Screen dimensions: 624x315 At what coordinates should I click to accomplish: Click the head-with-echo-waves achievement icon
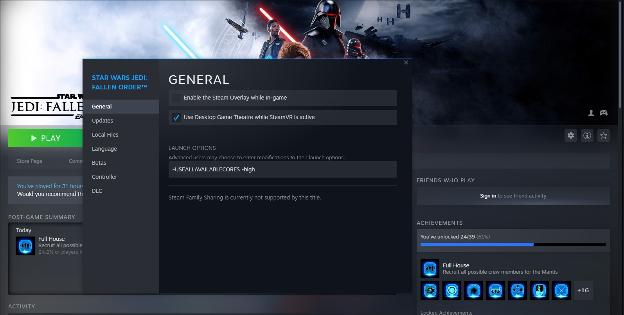click(x=474, y=290)
